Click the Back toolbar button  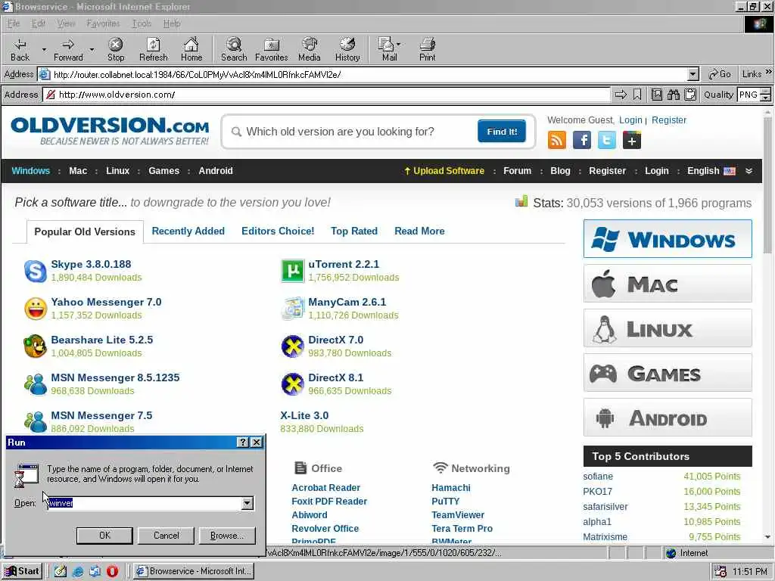pyautogui.click(x=20, y=49)
